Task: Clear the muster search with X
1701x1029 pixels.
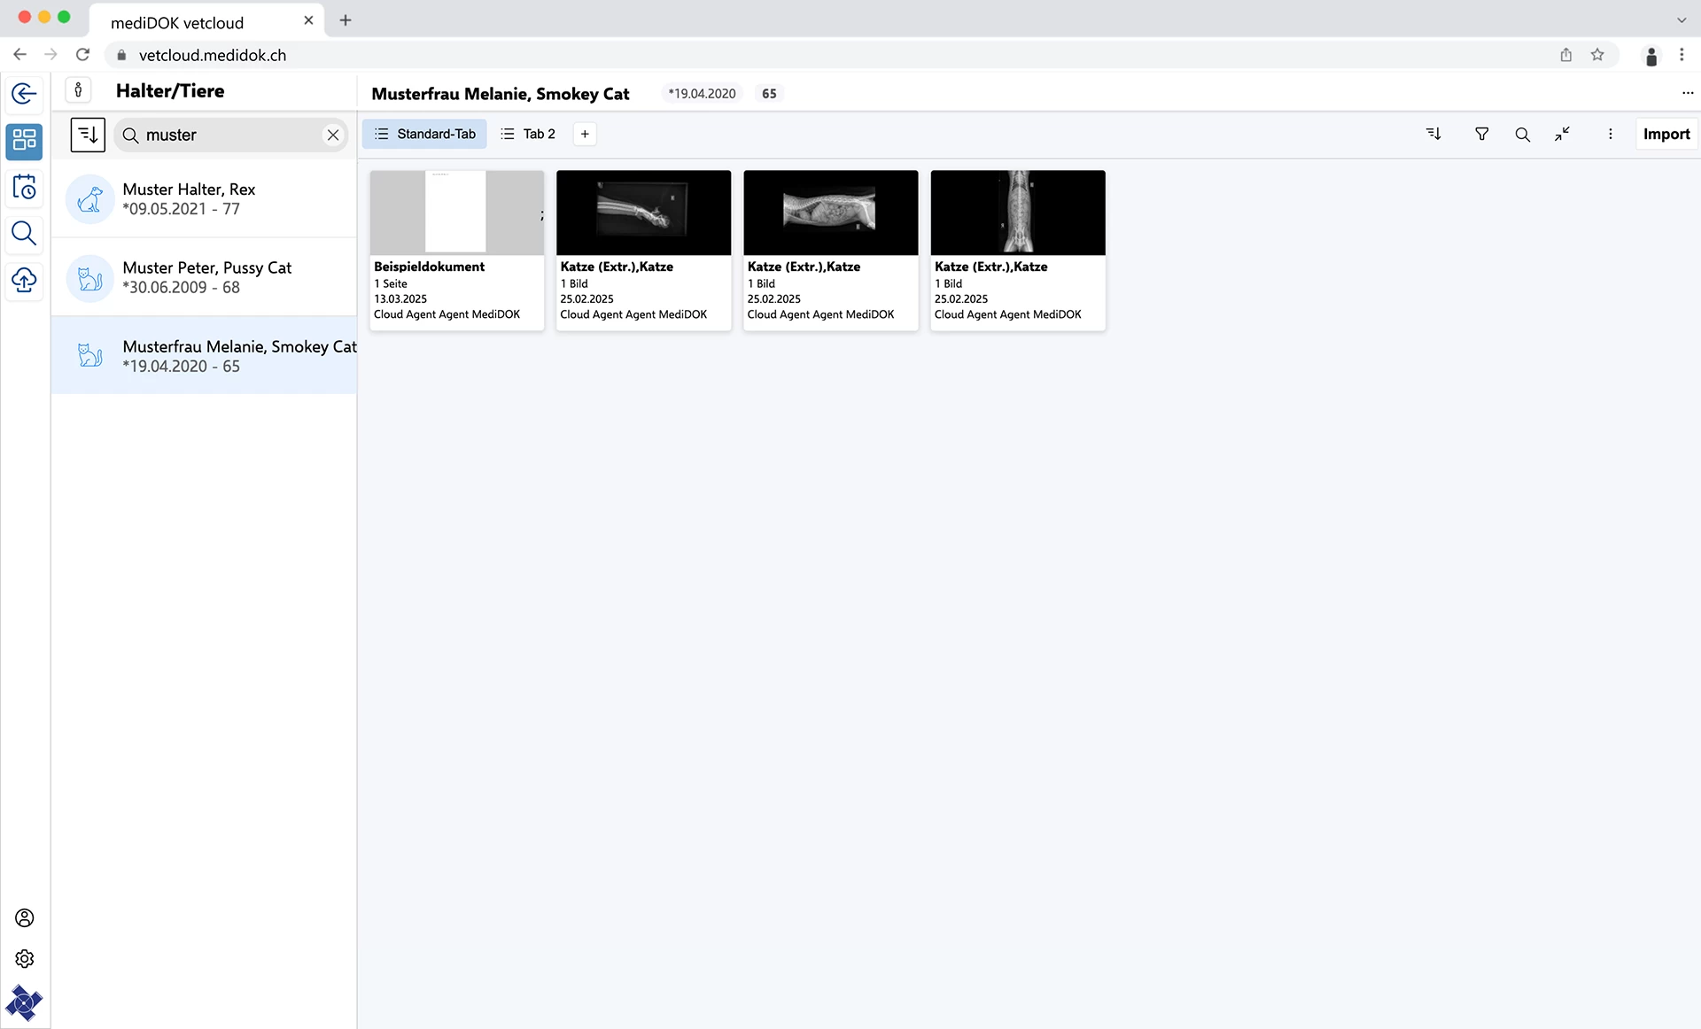Action: click(x=333, y=135)
